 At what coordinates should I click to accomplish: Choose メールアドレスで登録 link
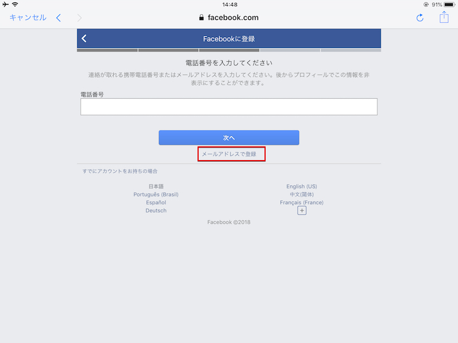tap(229, 154)
